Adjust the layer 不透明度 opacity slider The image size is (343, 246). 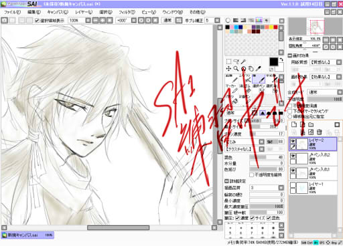point(325,99)
